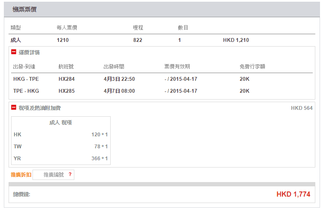Click the HKG - TPE route row
This screenshot has width=323, height=209.
pos(25,79)
